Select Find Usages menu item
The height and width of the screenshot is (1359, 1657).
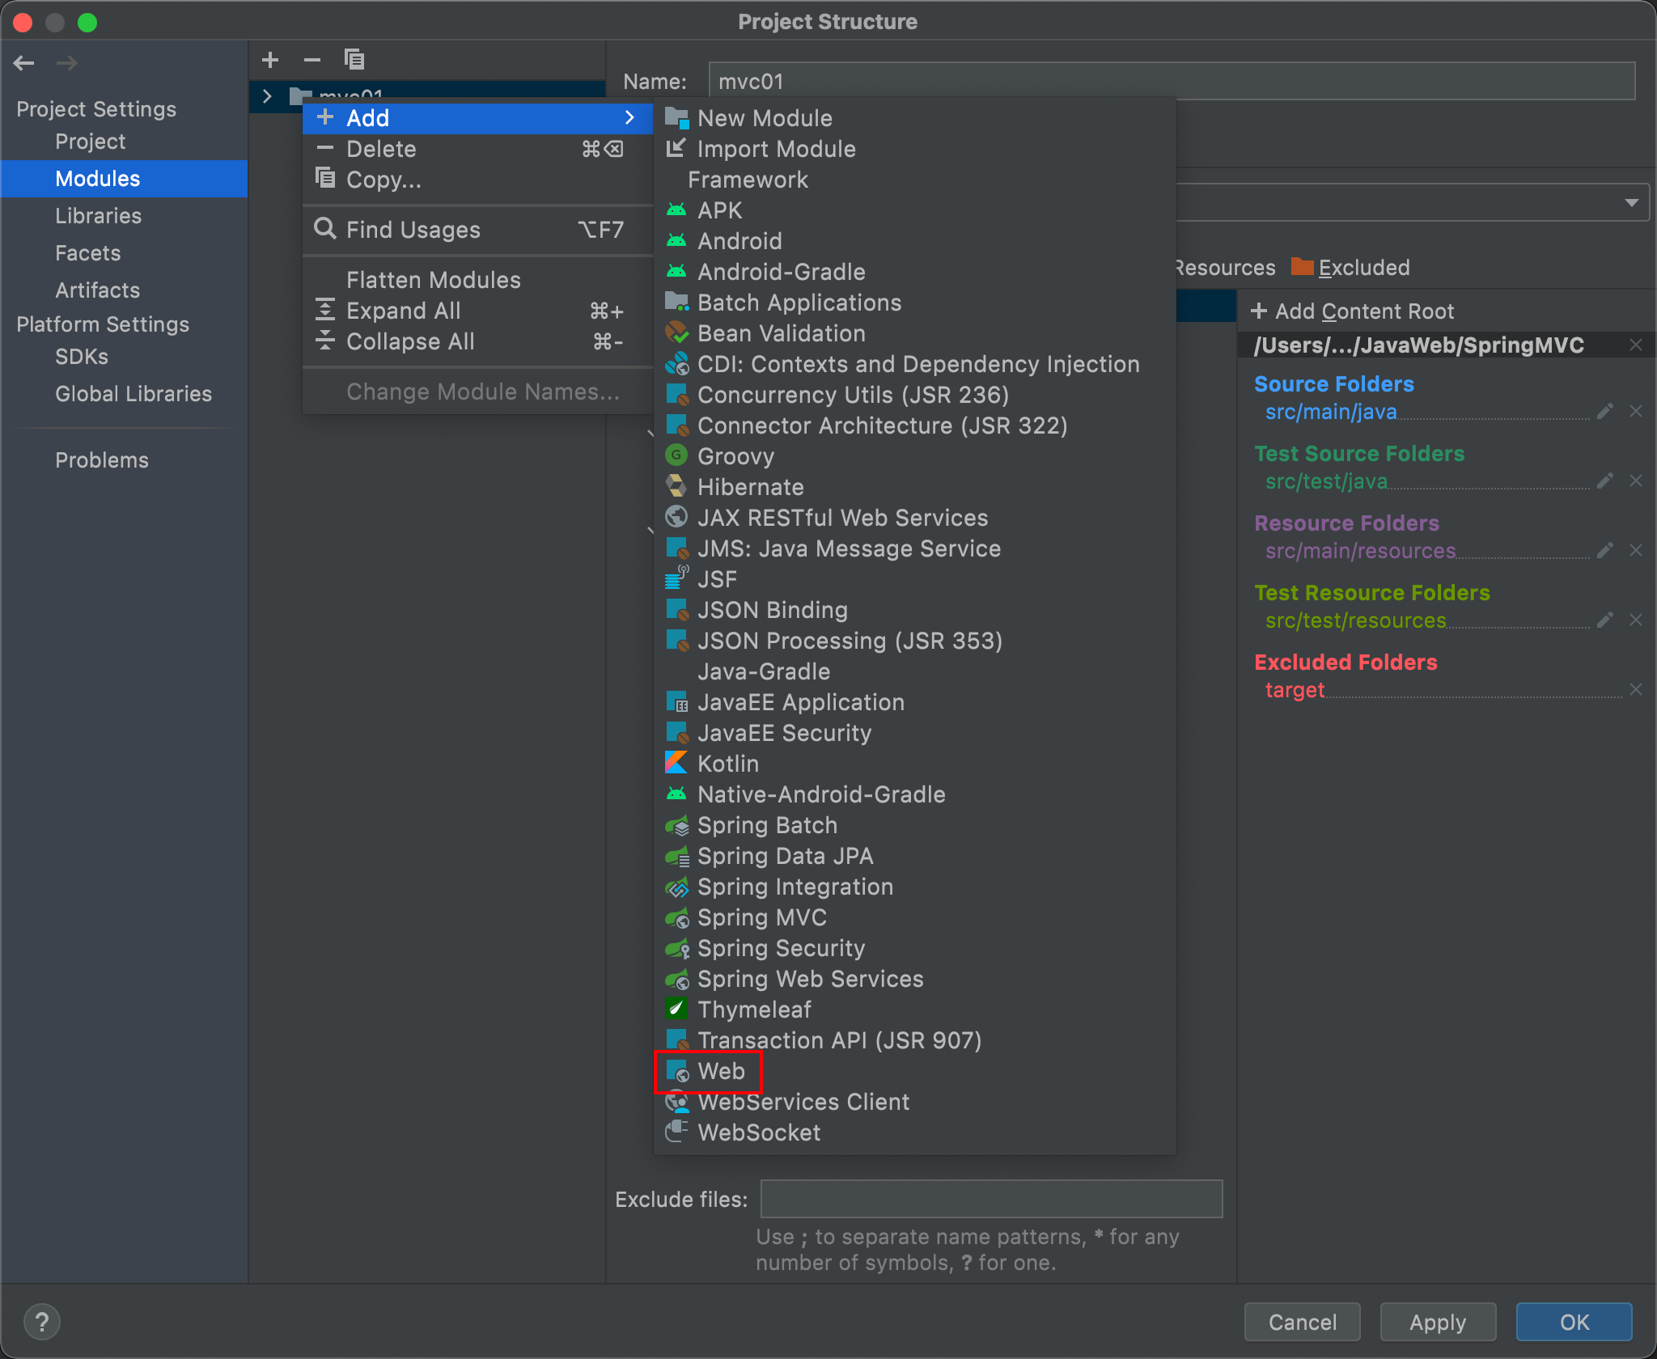pyautogui.click(x=413, y=230)
